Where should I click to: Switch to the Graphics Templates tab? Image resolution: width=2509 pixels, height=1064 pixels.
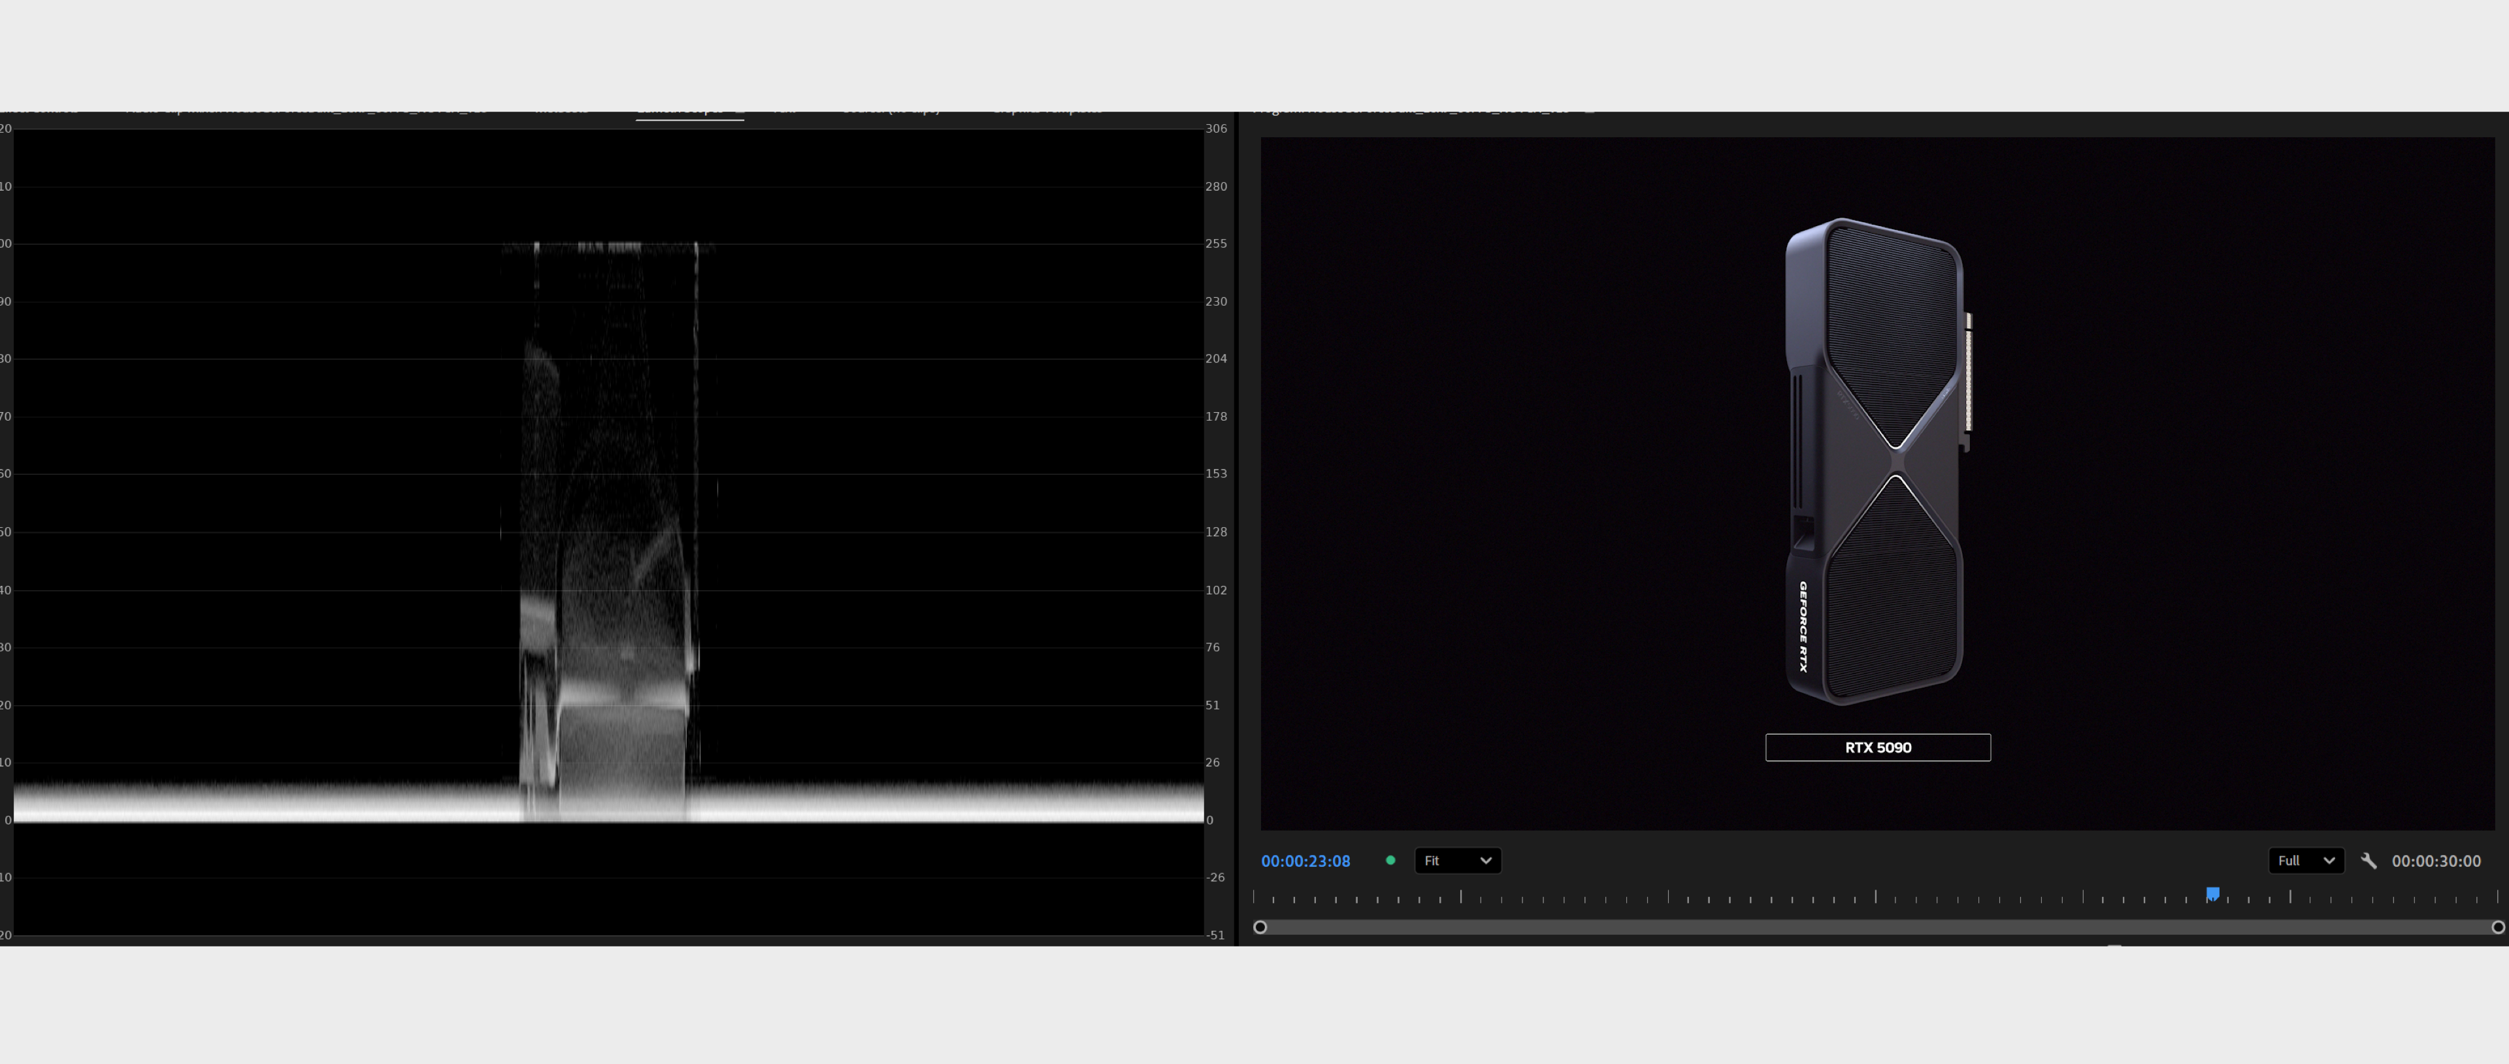1047,113
